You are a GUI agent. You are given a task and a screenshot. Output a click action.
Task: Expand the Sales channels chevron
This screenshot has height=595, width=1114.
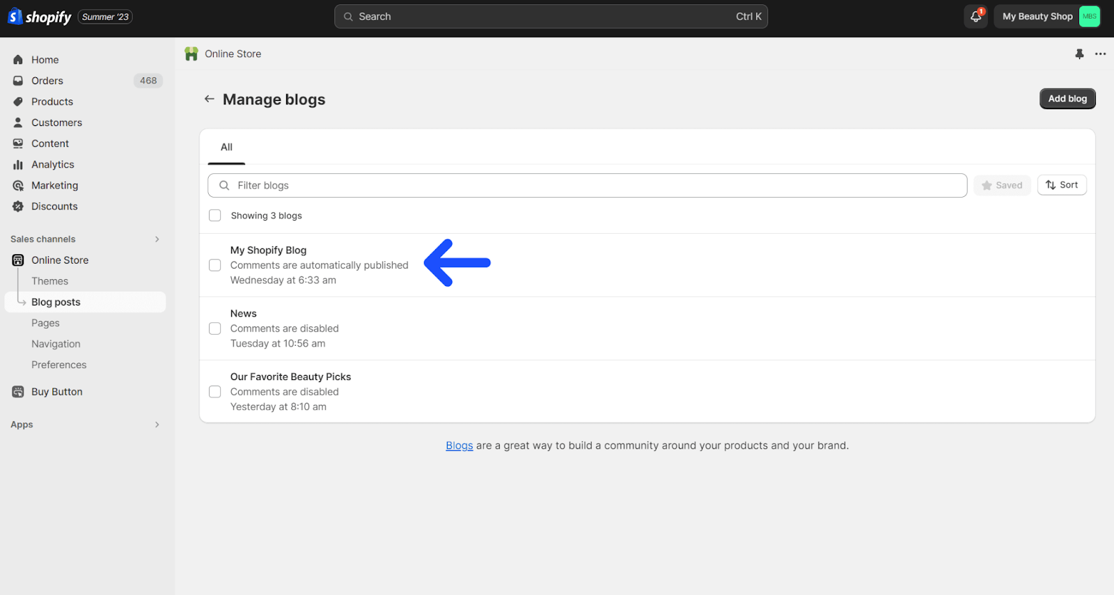pyautogui.click(x=157, y=239)
